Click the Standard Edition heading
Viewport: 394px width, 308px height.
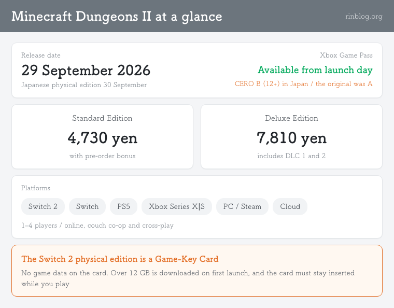[x=102, y=118]
